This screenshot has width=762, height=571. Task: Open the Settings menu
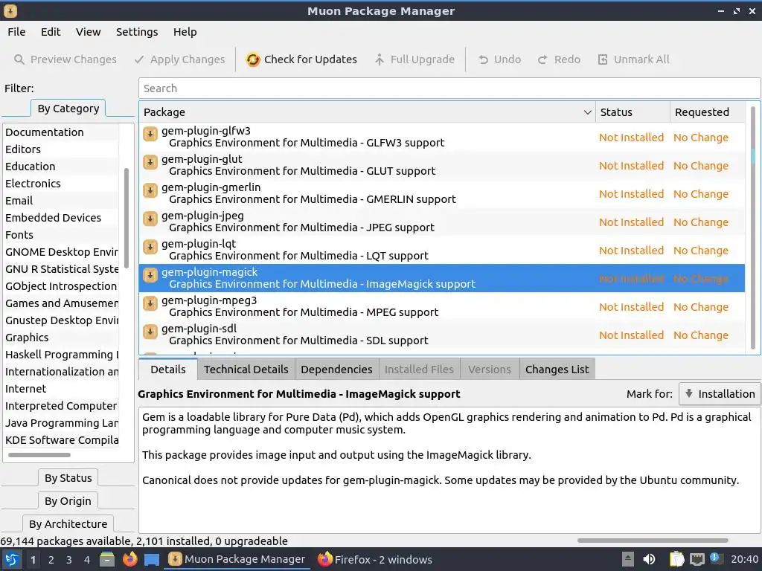[x=137, y=32]
